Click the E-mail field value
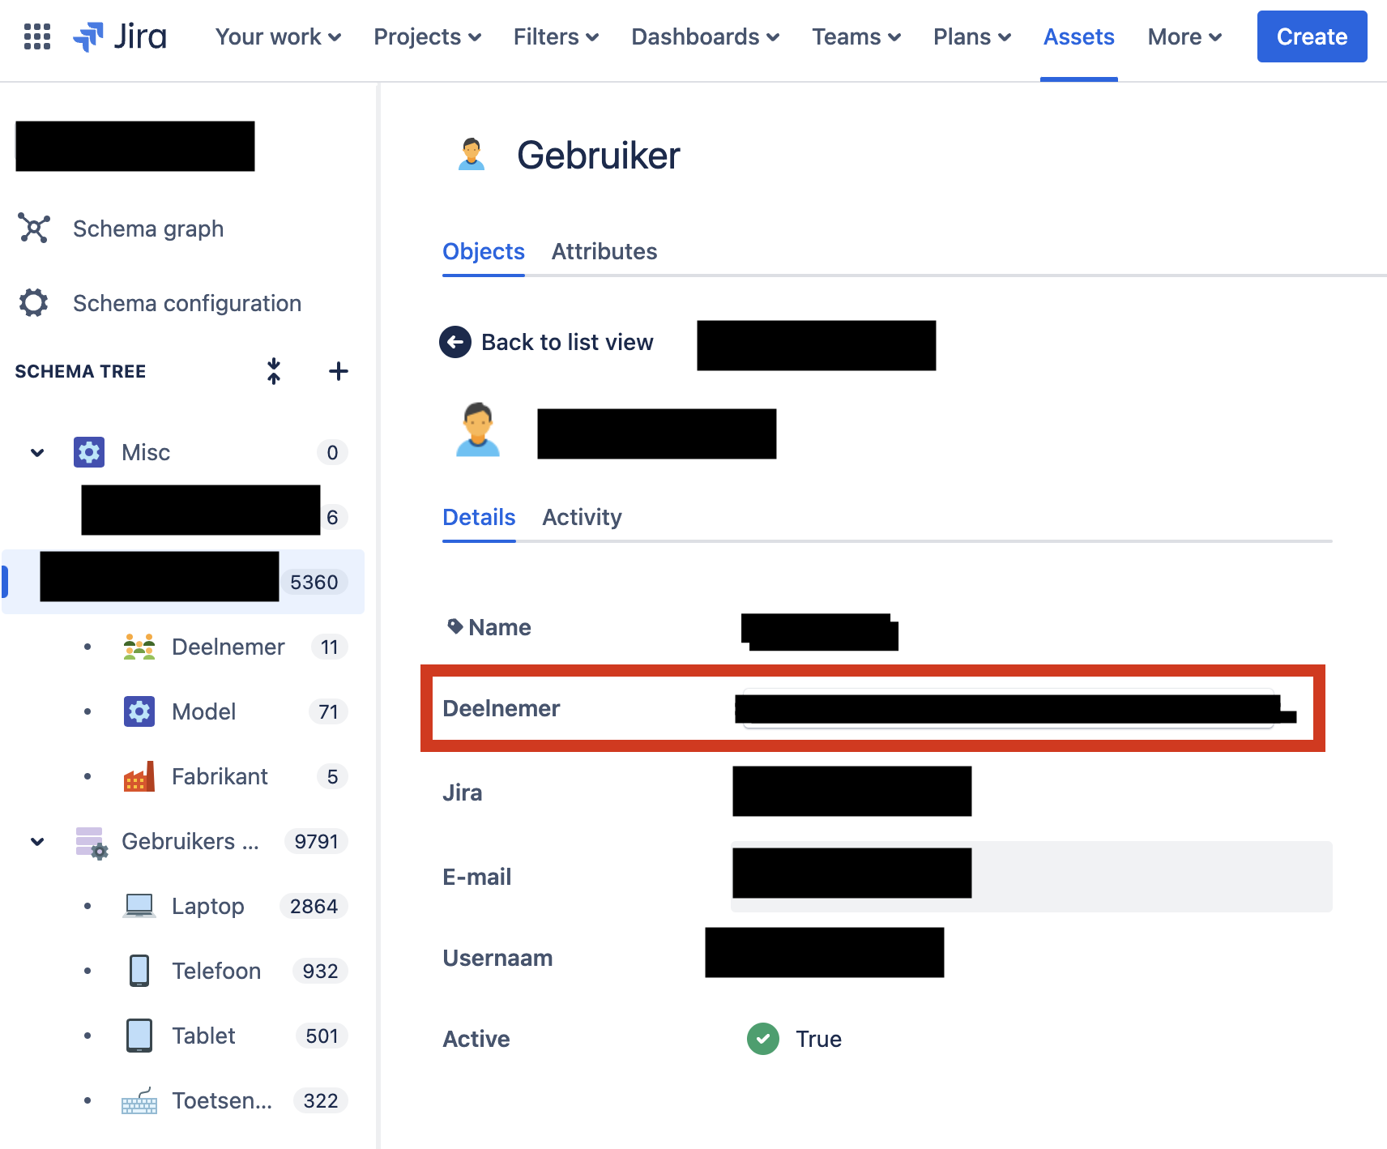The width and height of the screenshot is (1387, 1149). [x=1031, y=877]
